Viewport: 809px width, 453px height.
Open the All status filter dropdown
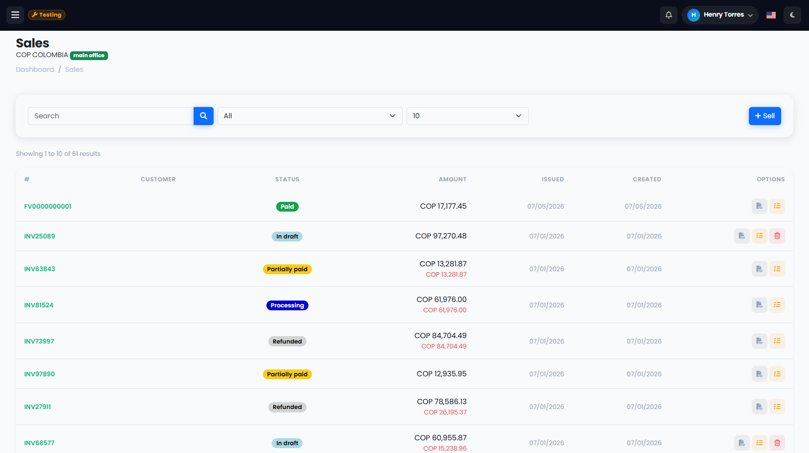click(x=310, y=116)
